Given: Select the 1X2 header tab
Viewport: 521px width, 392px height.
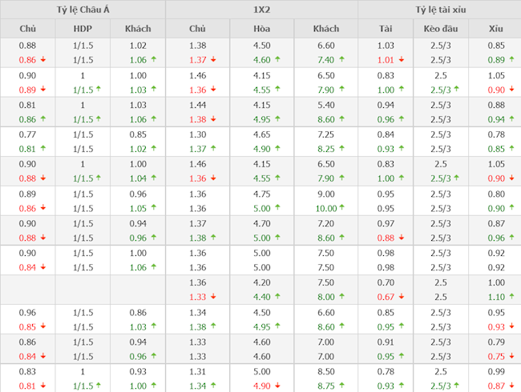Looking at the screenshot, I should (261, 10).
